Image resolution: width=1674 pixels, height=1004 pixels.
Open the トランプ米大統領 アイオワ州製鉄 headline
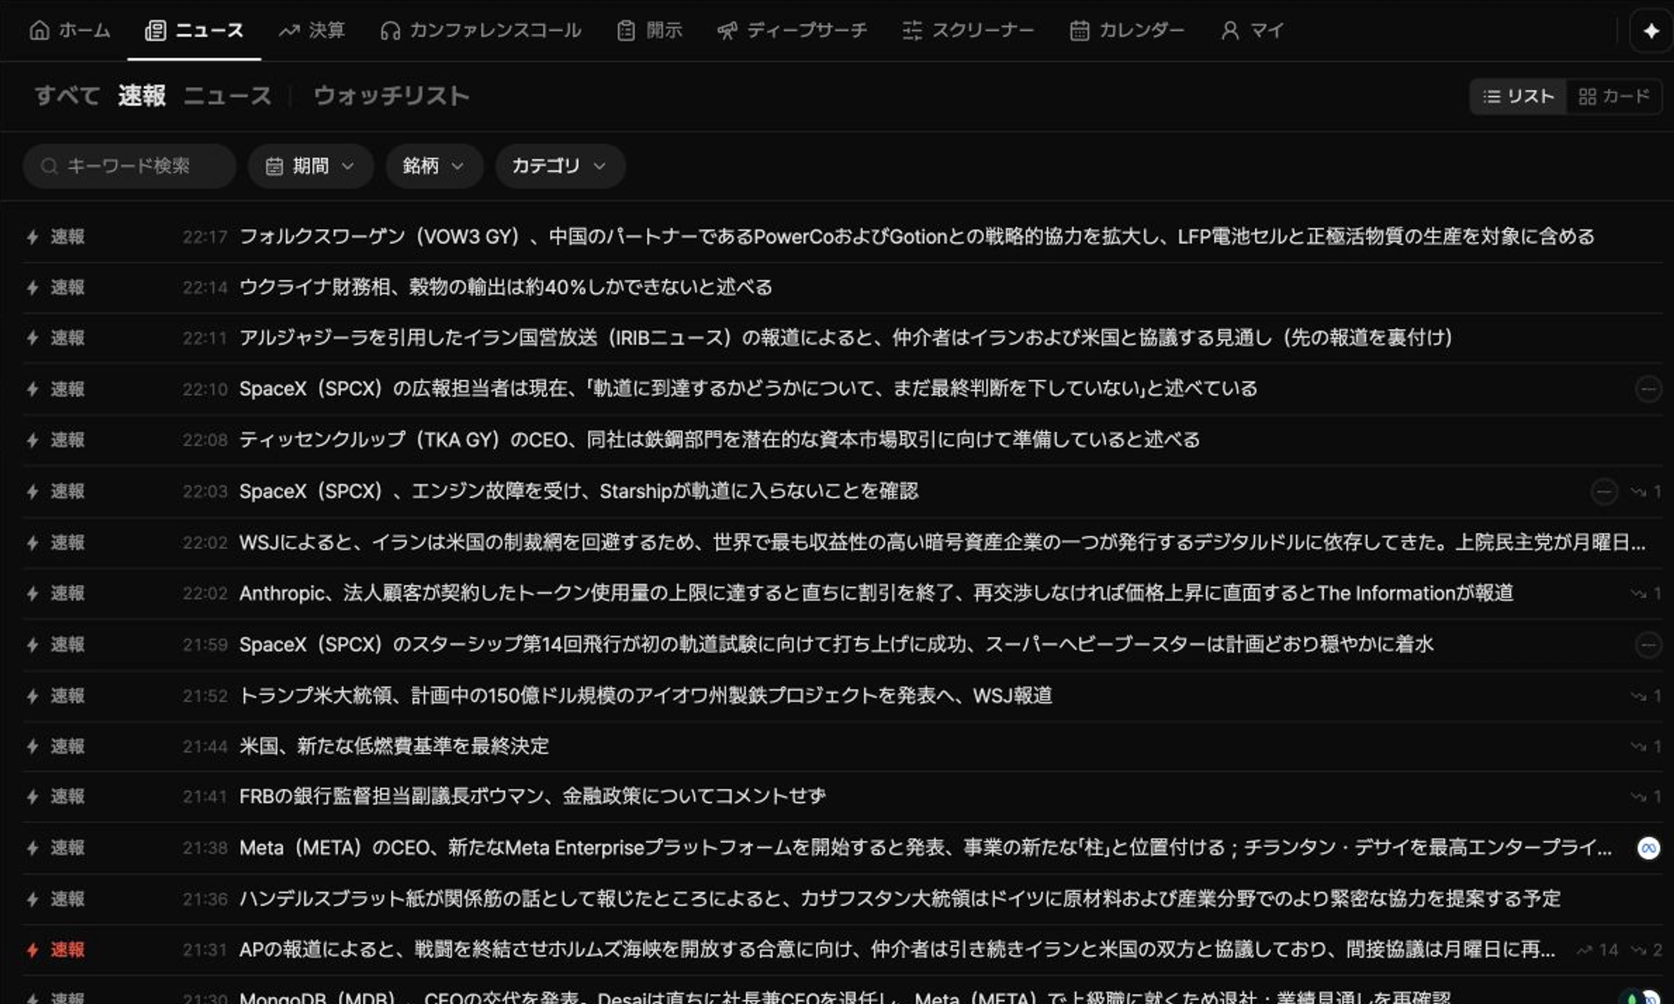pos(646,695)
